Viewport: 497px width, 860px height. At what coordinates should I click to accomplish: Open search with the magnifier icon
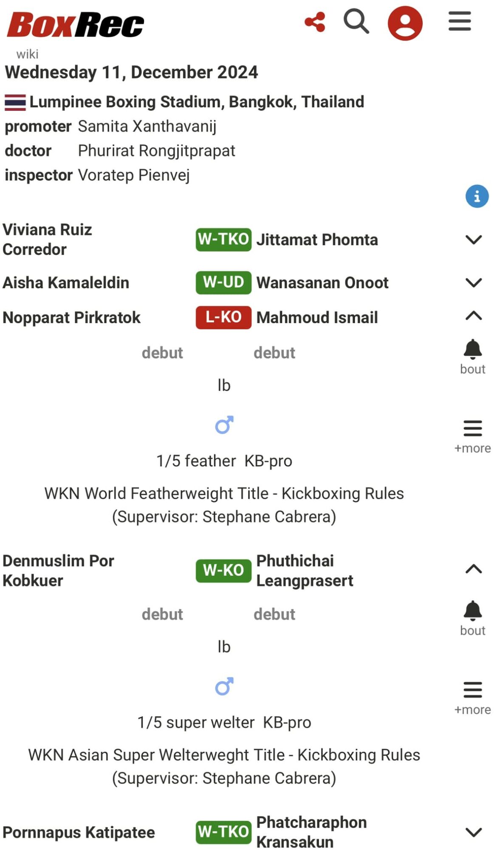click(x=356, y=21)
